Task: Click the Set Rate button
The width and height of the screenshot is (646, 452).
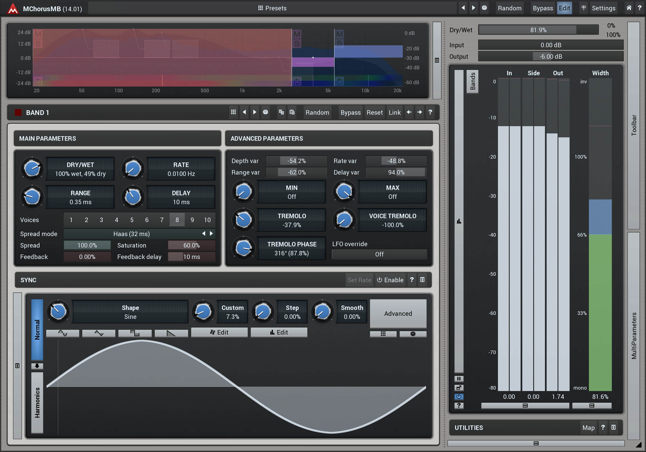Action: [359, 280]
